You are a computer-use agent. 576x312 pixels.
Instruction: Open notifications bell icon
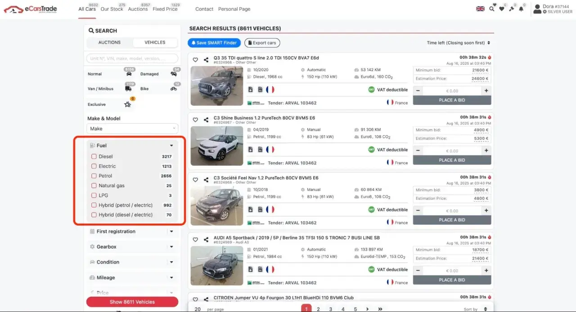point(521,9)
